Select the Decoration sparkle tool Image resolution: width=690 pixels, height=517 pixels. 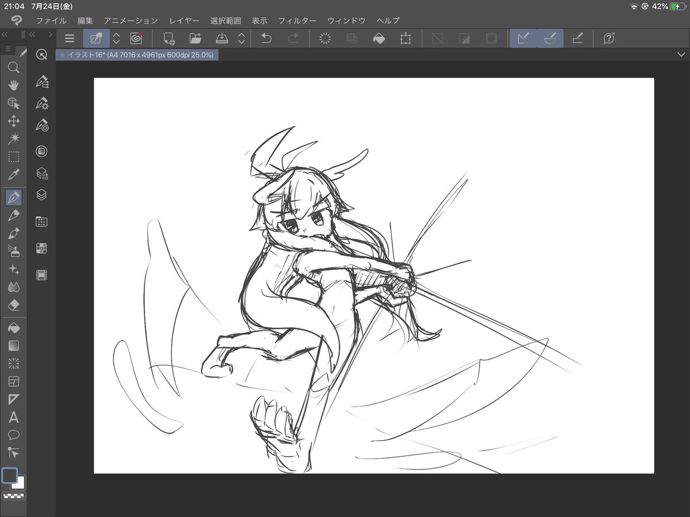pyautogui.click(x=14, y=269)
